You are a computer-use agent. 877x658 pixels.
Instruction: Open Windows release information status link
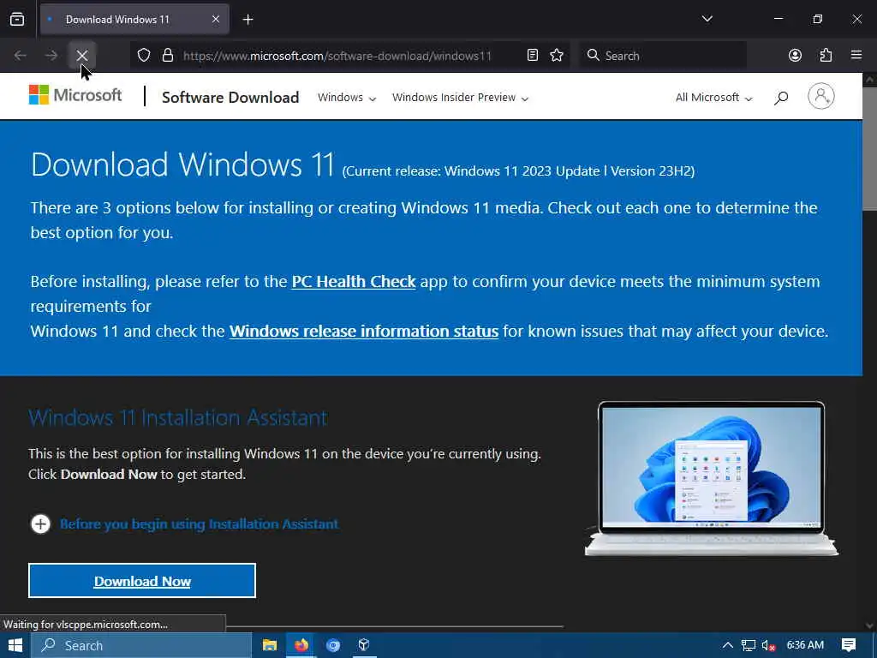pyautogui.click(x=363, y=332)
